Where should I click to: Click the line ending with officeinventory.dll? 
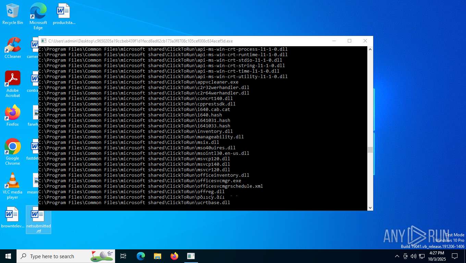144,175
